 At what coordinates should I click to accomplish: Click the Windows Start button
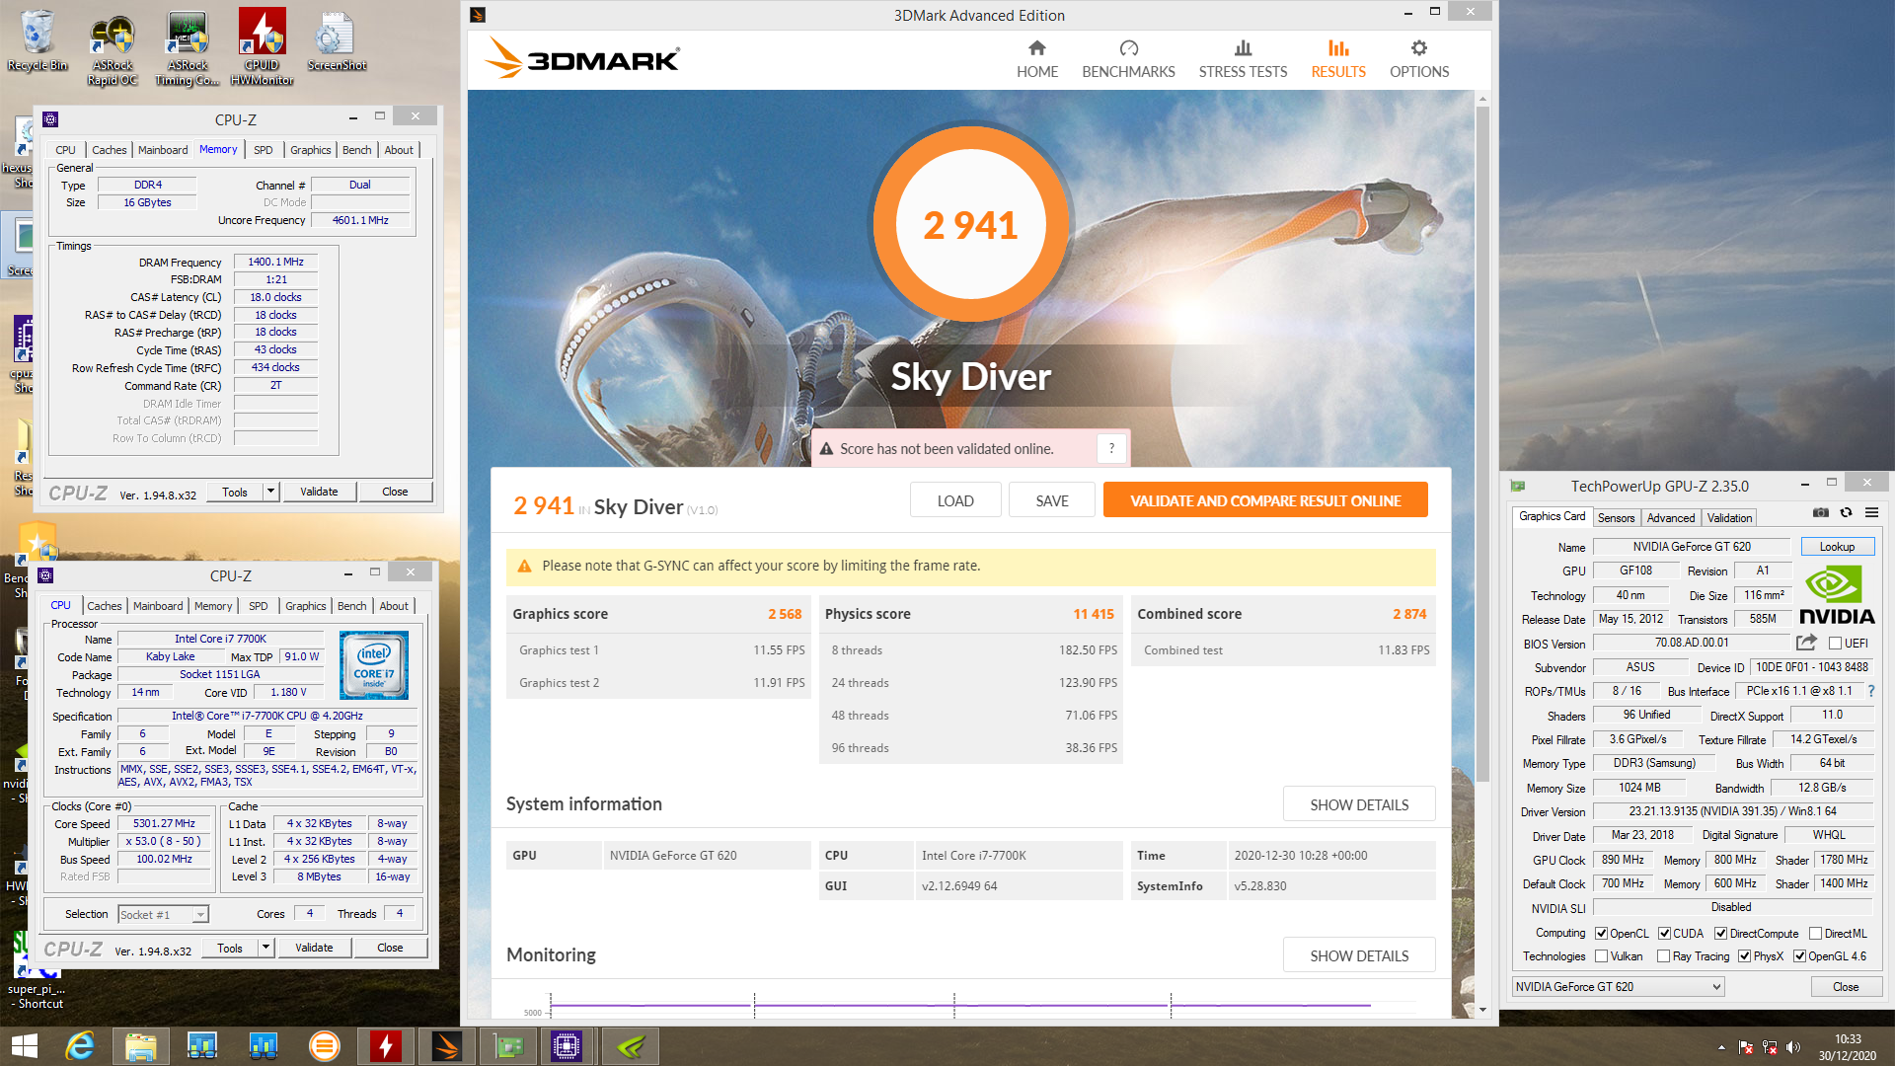tap(25, 1046)
